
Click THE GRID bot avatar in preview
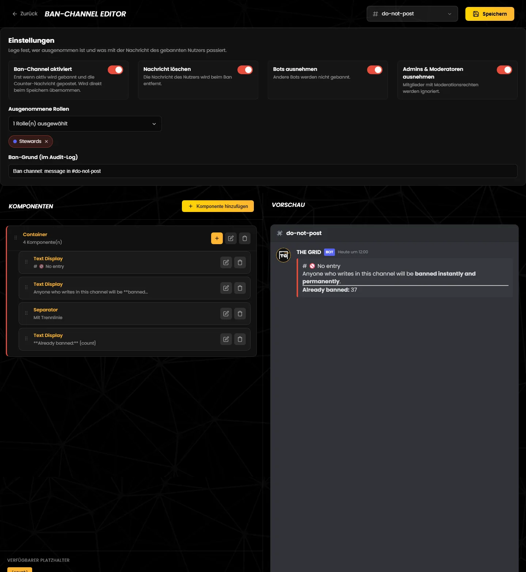283,255
